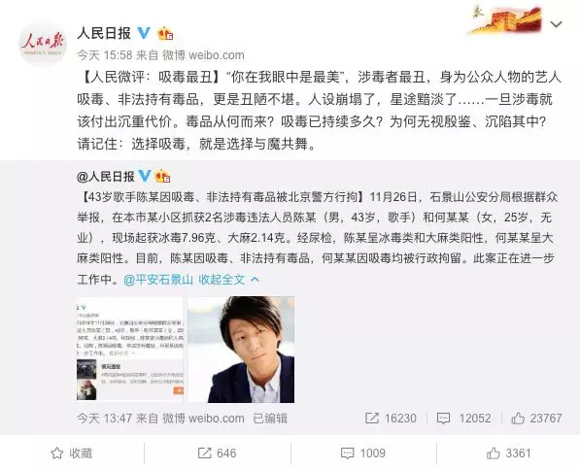The height and width of the screenshot is (470, 580).
Task: Open the police notice screenshot thumbnail
Action: coord(130,349)
